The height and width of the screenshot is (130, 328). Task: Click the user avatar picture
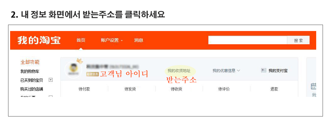click(73, 70)
